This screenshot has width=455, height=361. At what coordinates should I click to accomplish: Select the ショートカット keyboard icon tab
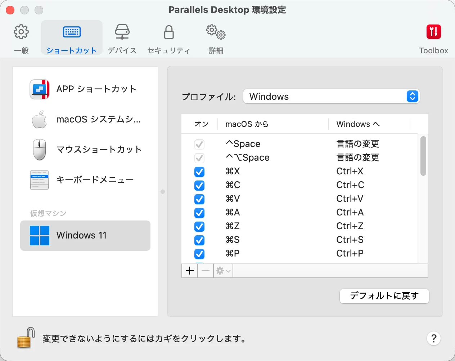pos(72,32)
